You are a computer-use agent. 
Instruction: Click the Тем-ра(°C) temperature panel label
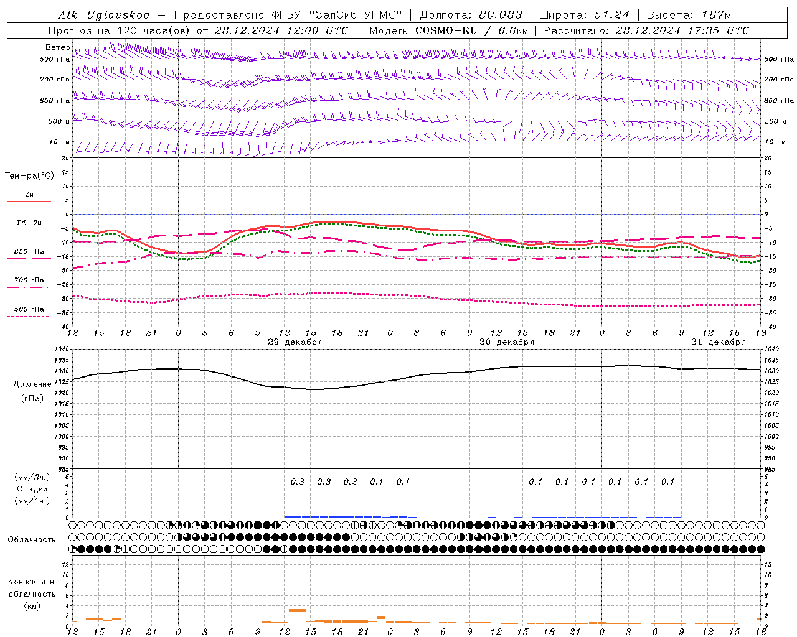pos(29,176)
